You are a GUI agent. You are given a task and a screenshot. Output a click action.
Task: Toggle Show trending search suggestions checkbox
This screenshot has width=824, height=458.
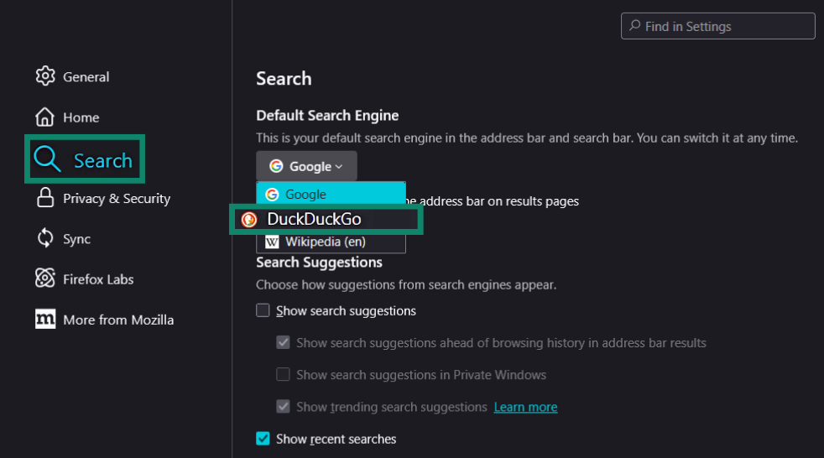(x=284, y=407)
